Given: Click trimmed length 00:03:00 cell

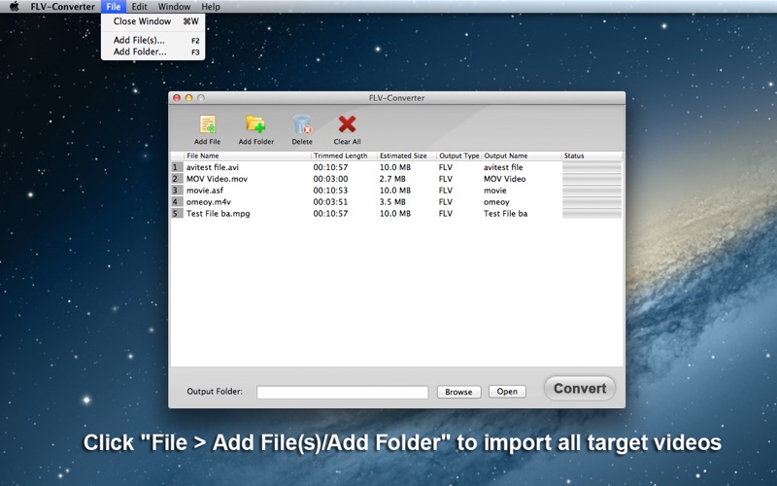Looking at the screenshot, I should [330, 179].
